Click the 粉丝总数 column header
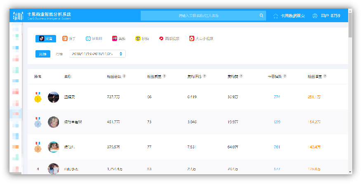The width and height of the screenshot is (363, 185). point(114,76)
